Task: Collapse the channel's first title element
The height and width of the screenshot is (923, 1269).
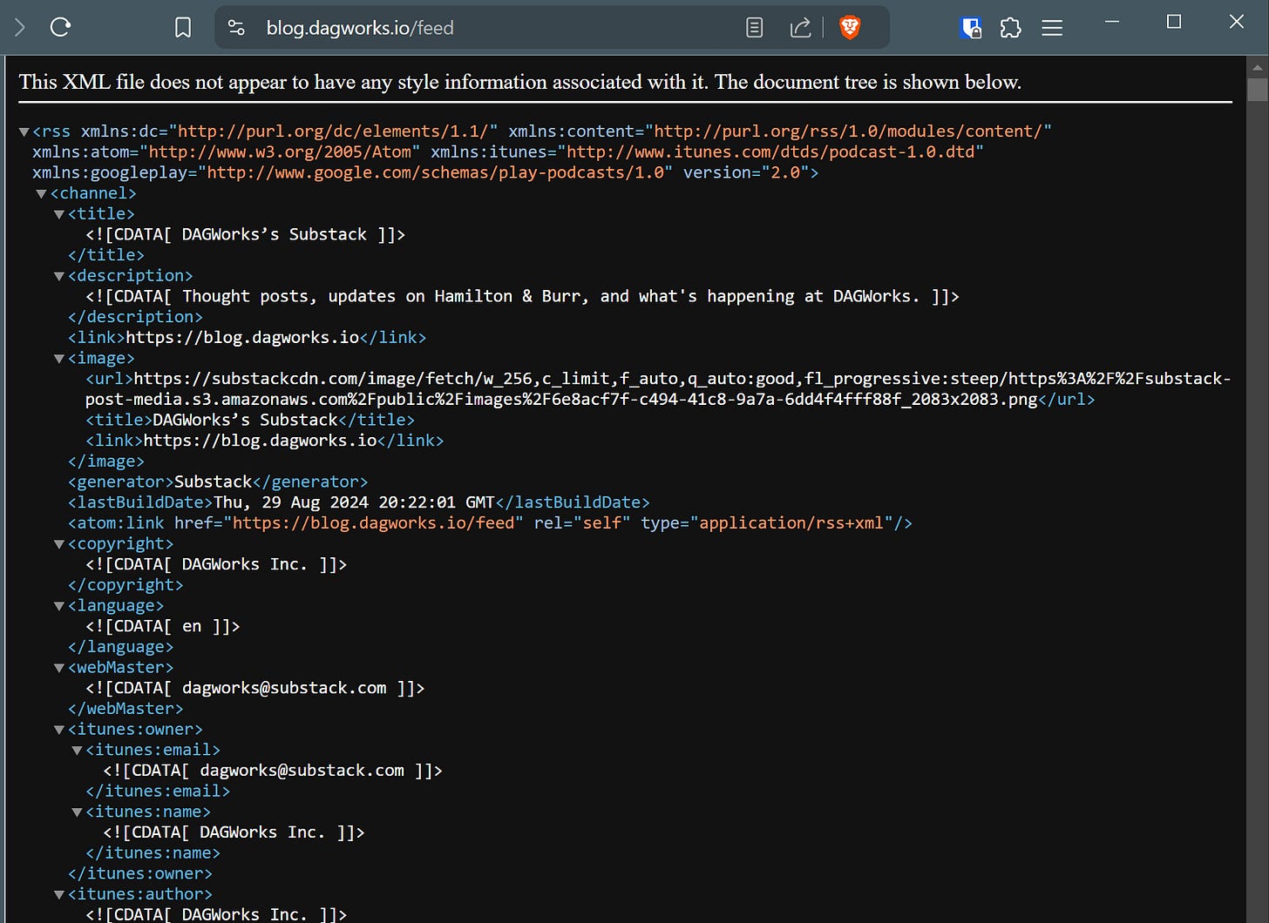Action: [x=59, y=214]
